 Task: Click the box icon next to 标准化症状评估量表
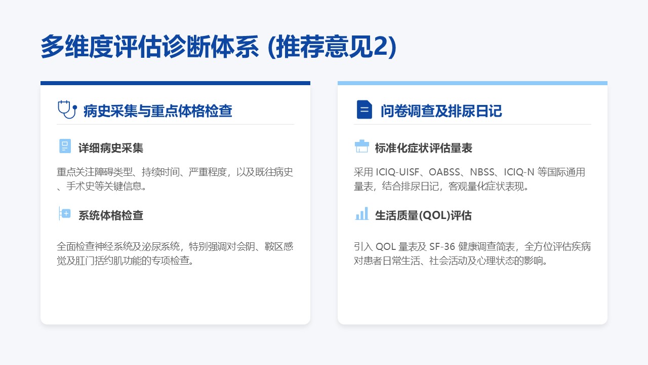(x=361, y=147)
